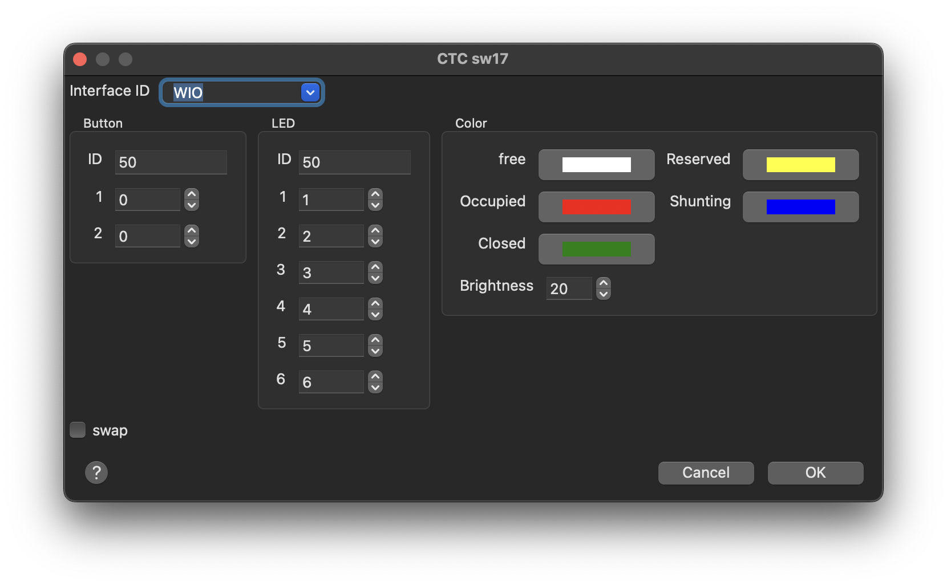The height and width of the screenshot is (586, 947).
Task: Increment Button 1 stepper up
Action: [x=192, y=194]
